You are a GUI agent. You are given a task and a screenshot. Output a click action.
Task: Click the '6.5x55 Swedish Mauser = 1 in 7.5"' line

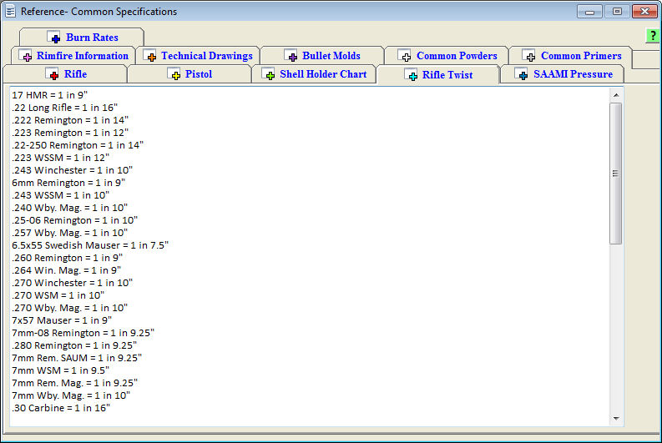point(90,245)
